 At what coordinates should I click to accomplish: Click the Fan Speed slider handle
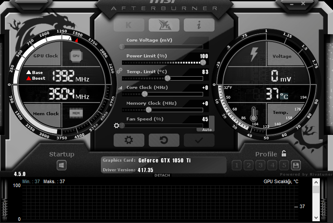(122, 125)
